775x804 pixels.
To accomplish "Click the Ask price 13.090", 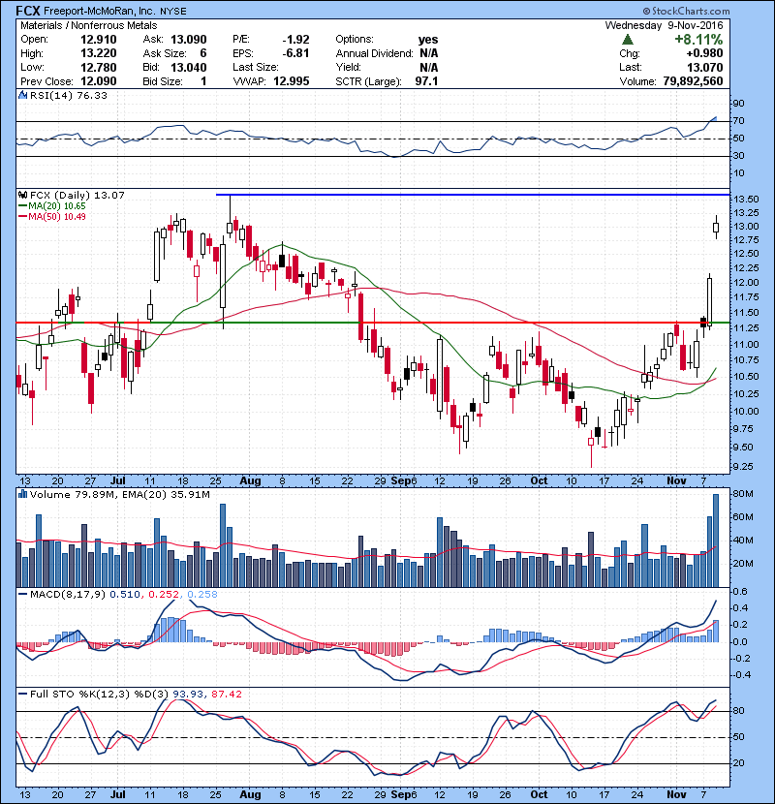I will (189, 40).
